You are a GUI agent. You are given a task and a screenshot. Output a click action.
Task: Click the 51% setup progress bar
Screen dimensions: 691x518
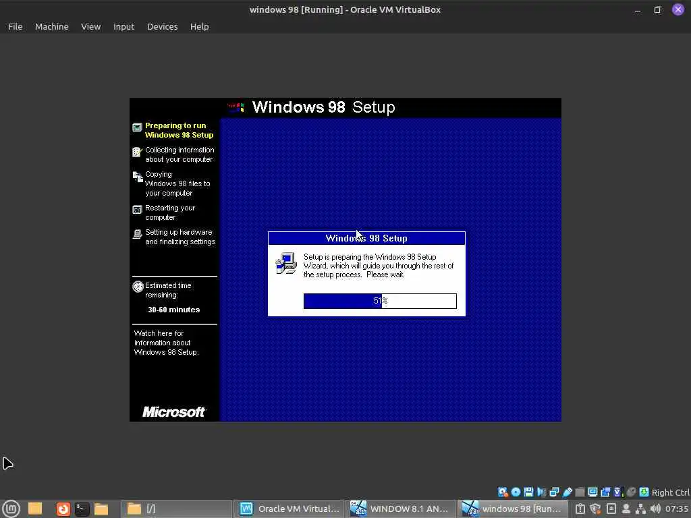(380, 301)
